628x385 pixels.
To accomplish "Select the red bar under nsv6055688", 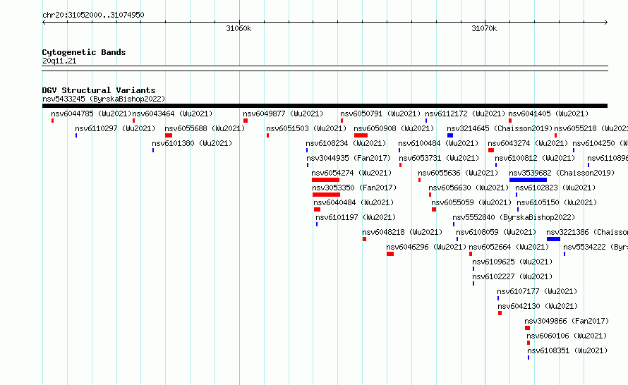I will pyautogui.click(x=169, y=135).
